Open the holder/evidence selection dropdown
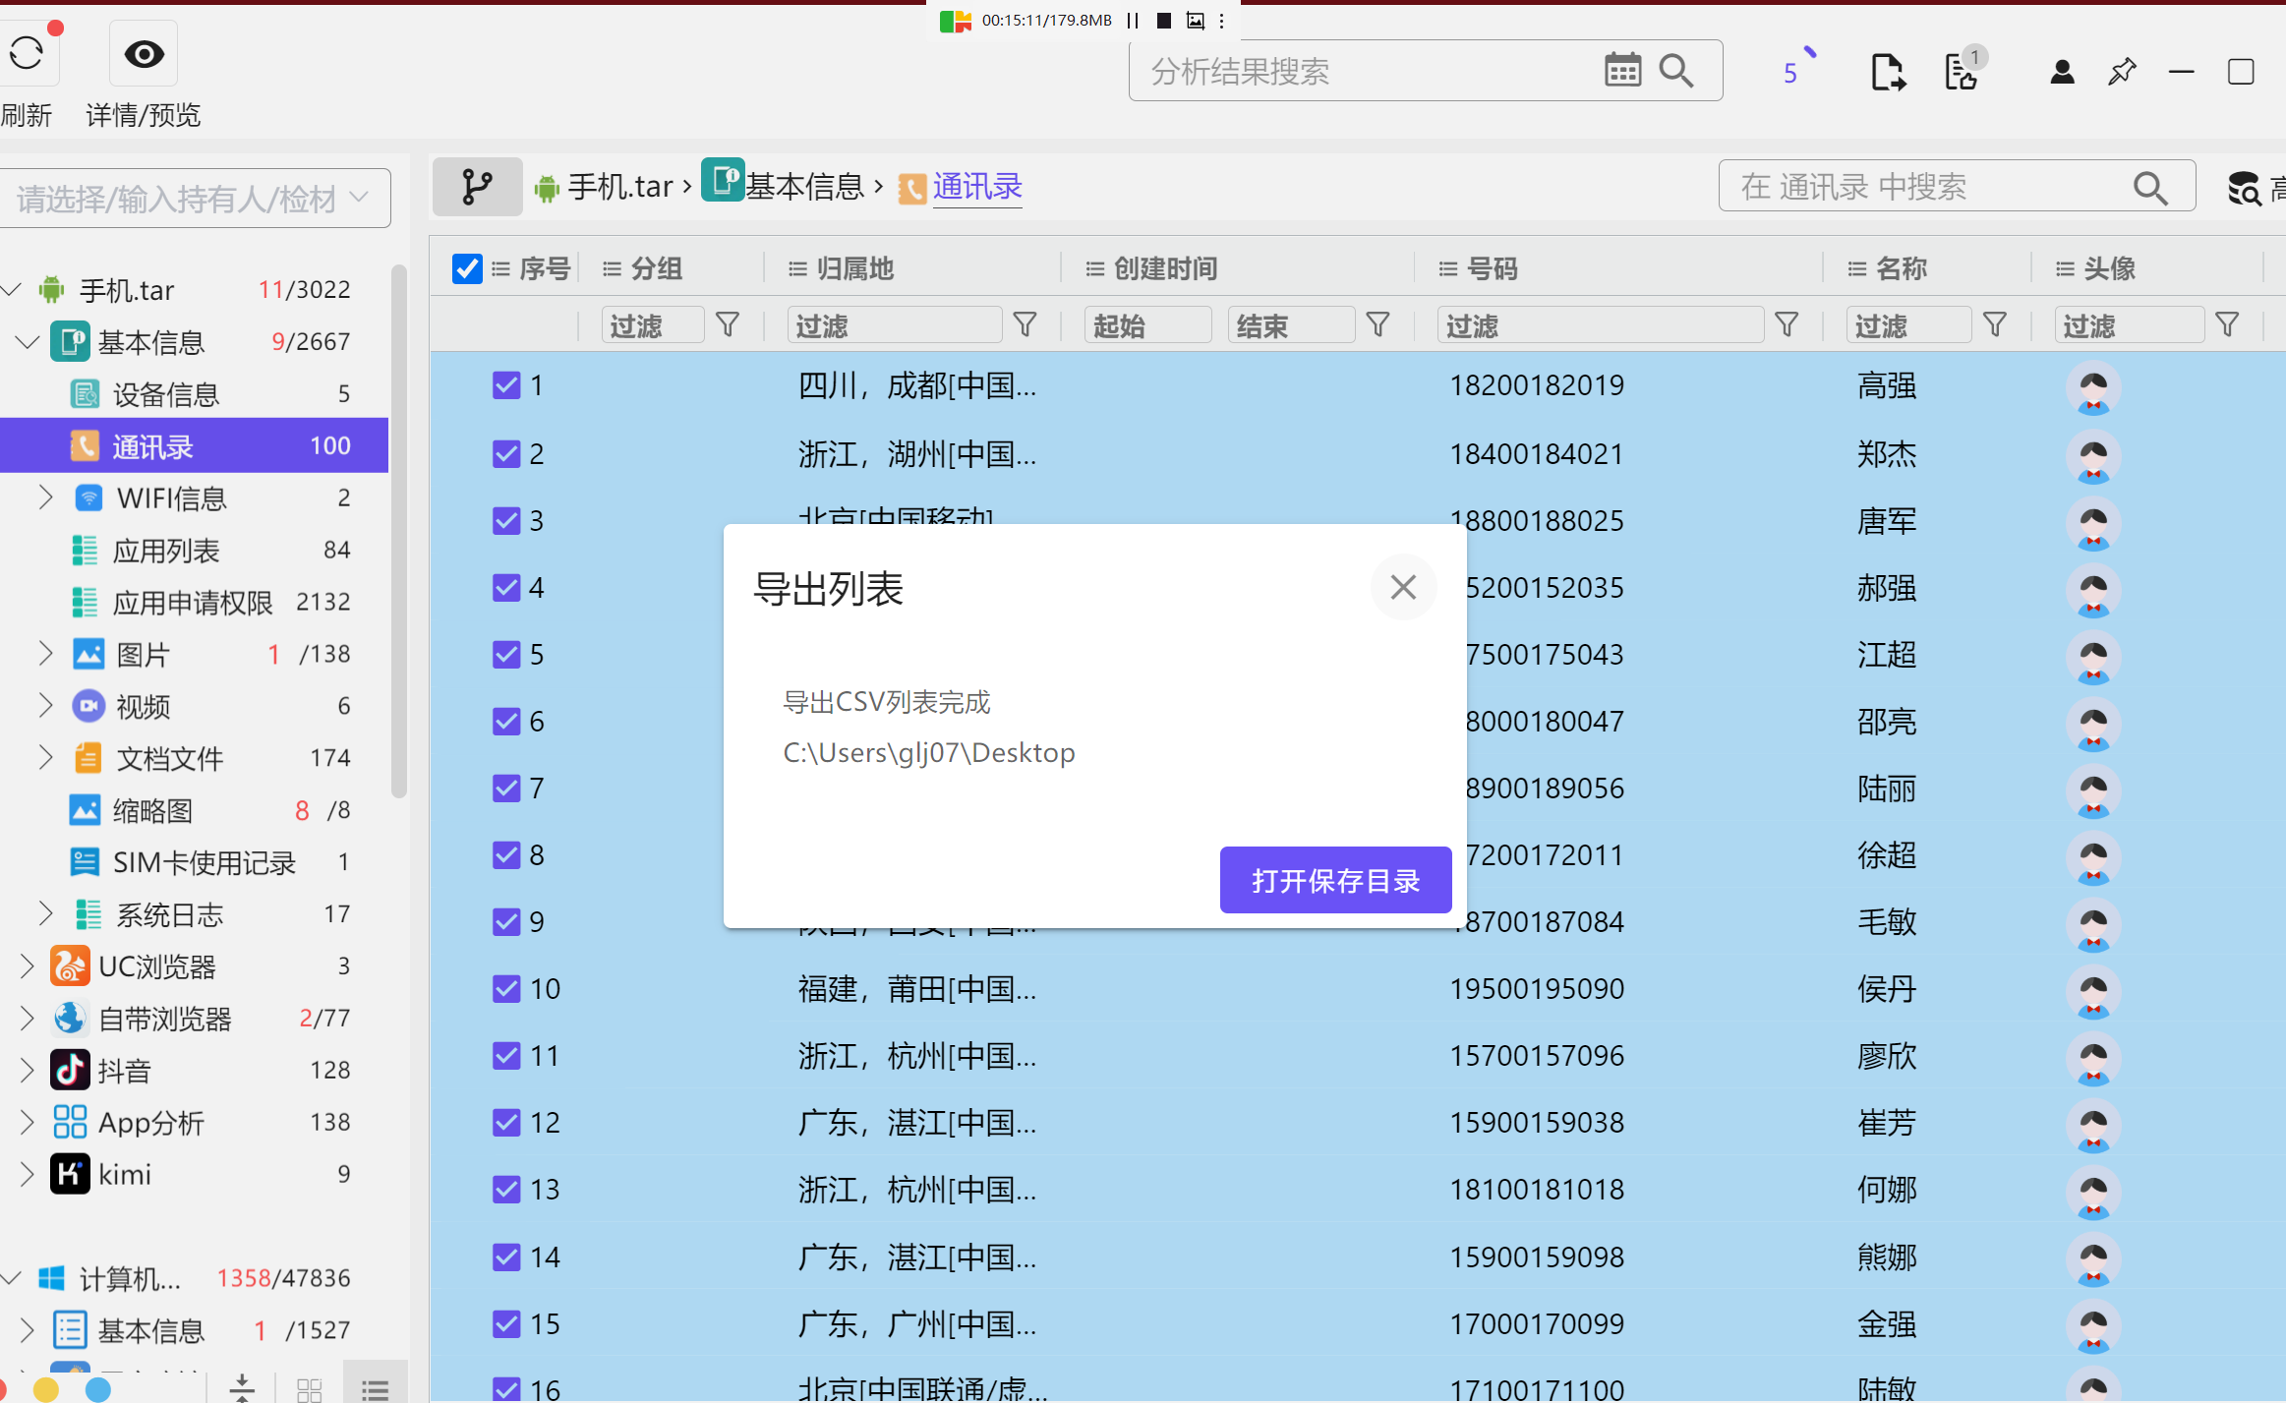 pyautogui.click(x=195, y=199)
